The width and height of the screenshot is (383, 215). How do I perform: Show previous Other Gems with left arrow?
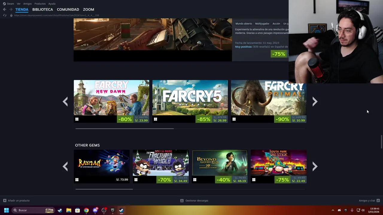65,166
